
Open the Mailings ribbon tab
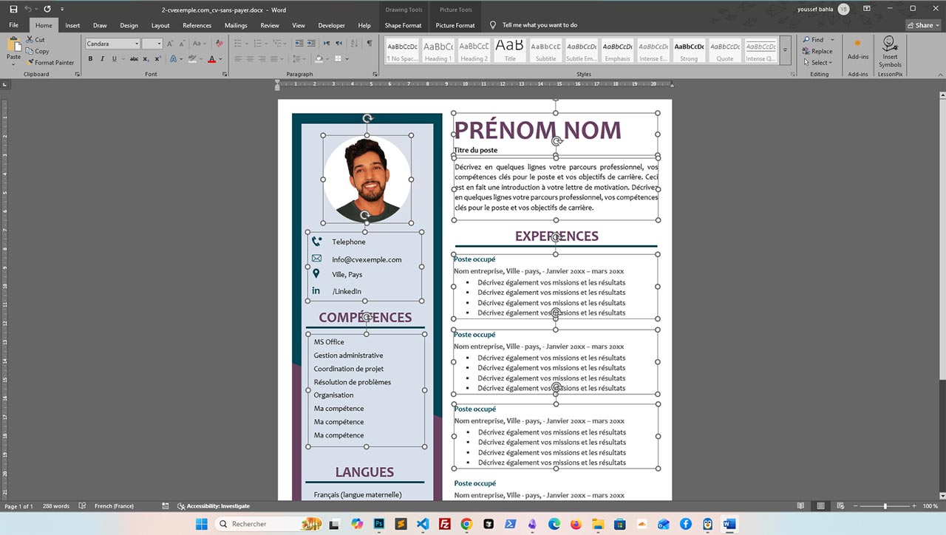(x=236, y=25)
